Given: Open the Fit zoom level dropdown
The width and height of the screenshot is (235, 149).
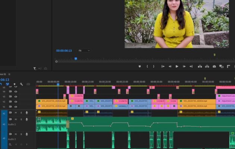Looking at the screenshot, I should (84, 51).
